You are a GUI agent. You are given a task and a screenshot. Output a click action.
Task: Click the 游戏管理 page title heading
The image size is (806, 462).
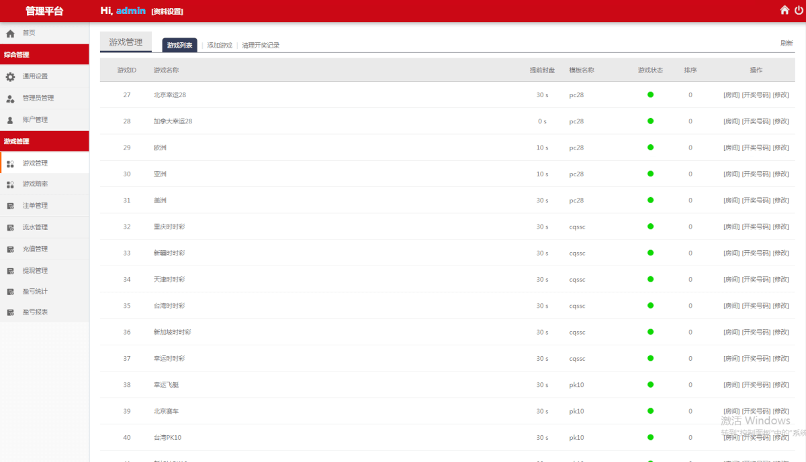[x=126, y=42]
